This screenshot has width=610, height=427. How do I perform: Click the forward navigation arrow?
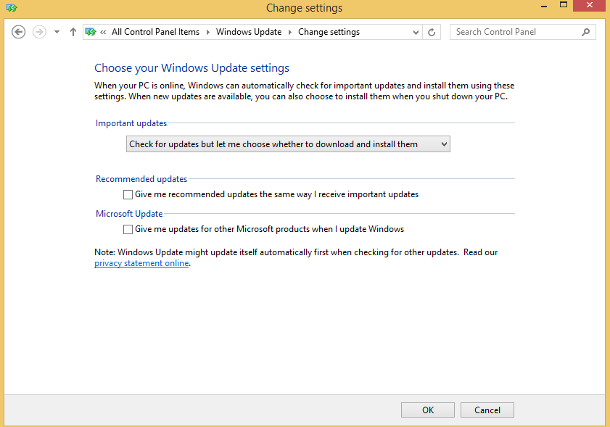tap(39, 32)
